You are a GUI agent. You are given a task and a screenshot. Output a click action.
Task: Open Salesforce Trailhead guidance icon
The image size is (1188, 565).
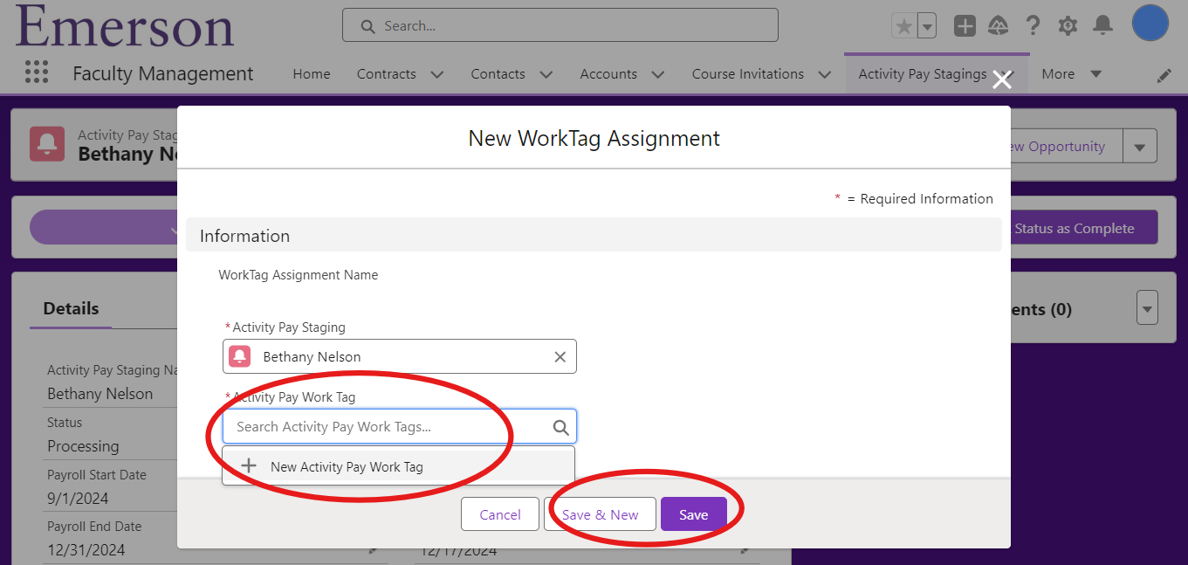[999, 26]
